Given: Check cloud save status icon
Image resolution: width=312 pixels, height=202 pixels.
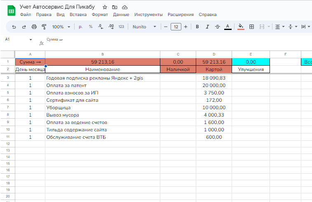Looking at the screenshot, I should 124,7.
